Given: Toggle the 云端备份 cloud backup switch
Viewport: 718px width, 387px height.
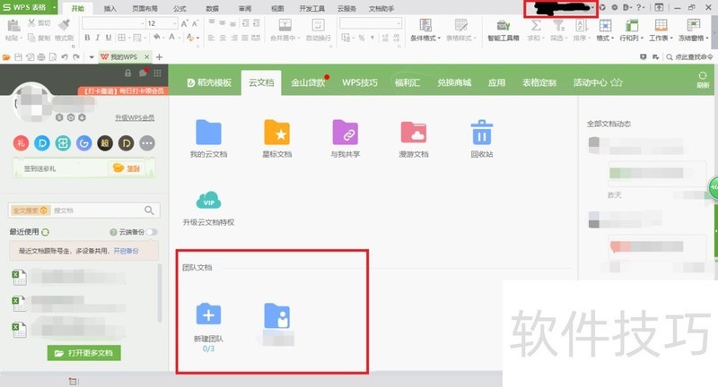Looking at the screenshot, I should [x=152, y=232].
